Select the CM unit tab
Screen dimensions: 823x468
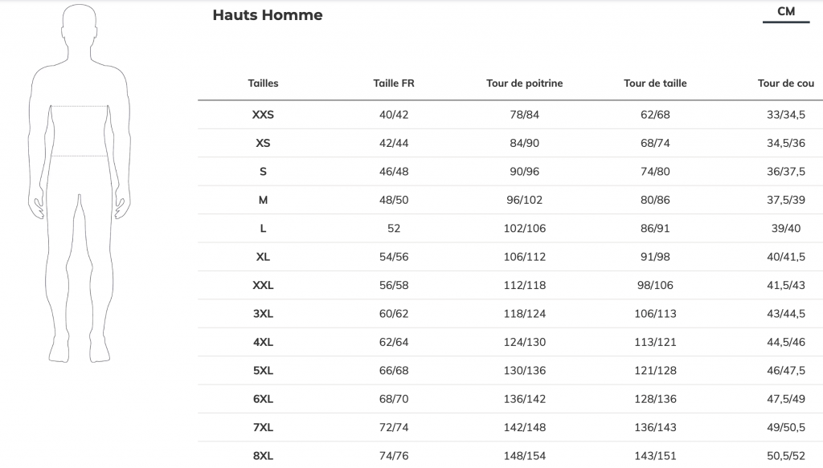pos(786,12)
